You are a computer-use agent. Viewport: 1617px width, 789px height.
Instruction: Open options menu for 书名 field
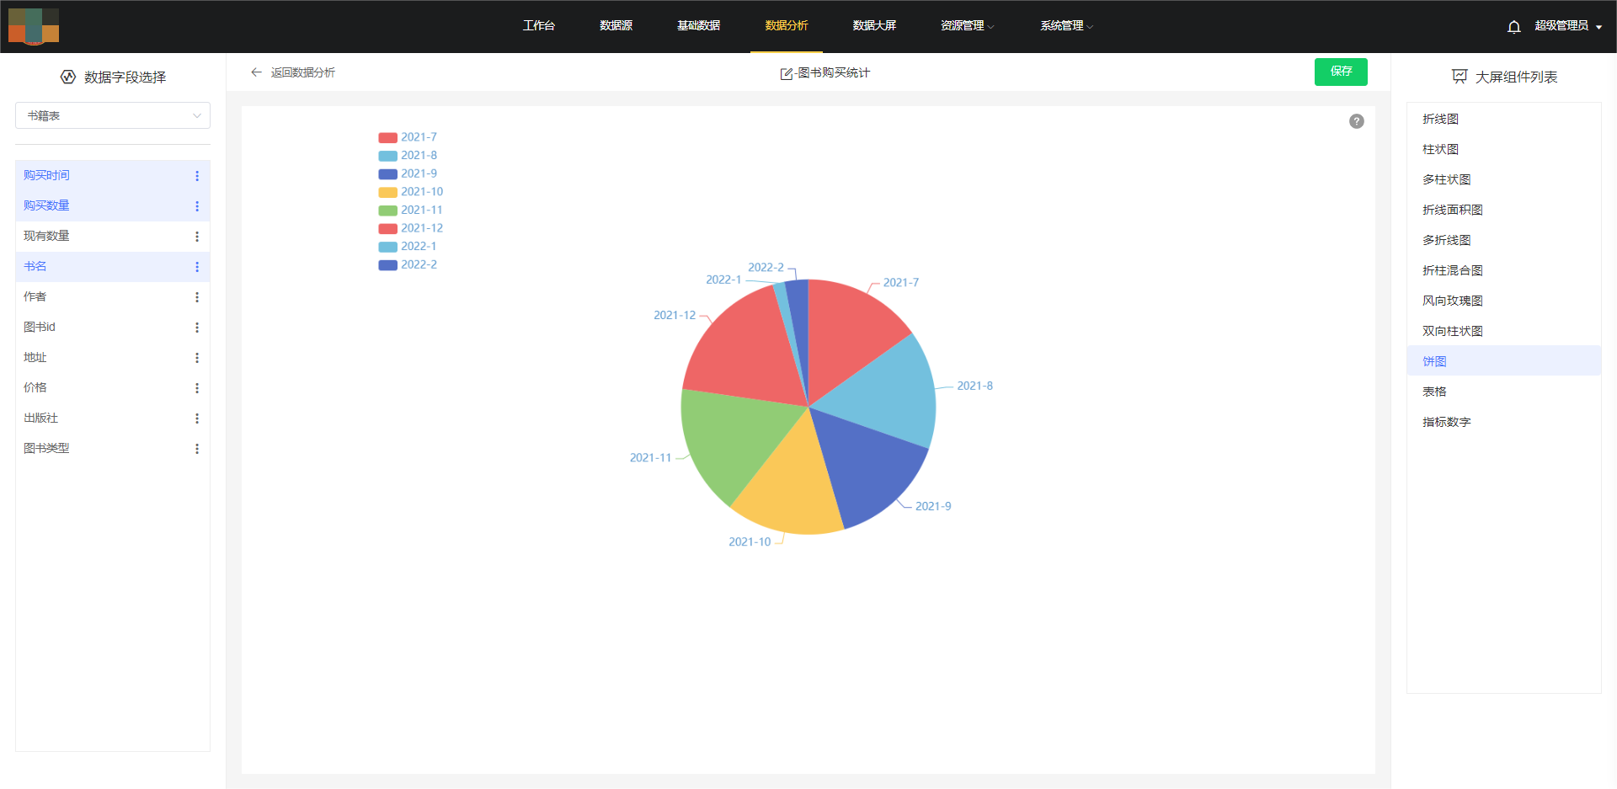(x=197, y=267)
